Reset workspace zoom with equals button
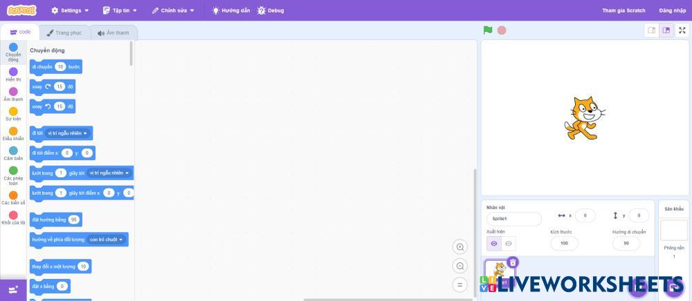 tap(460, 284)
